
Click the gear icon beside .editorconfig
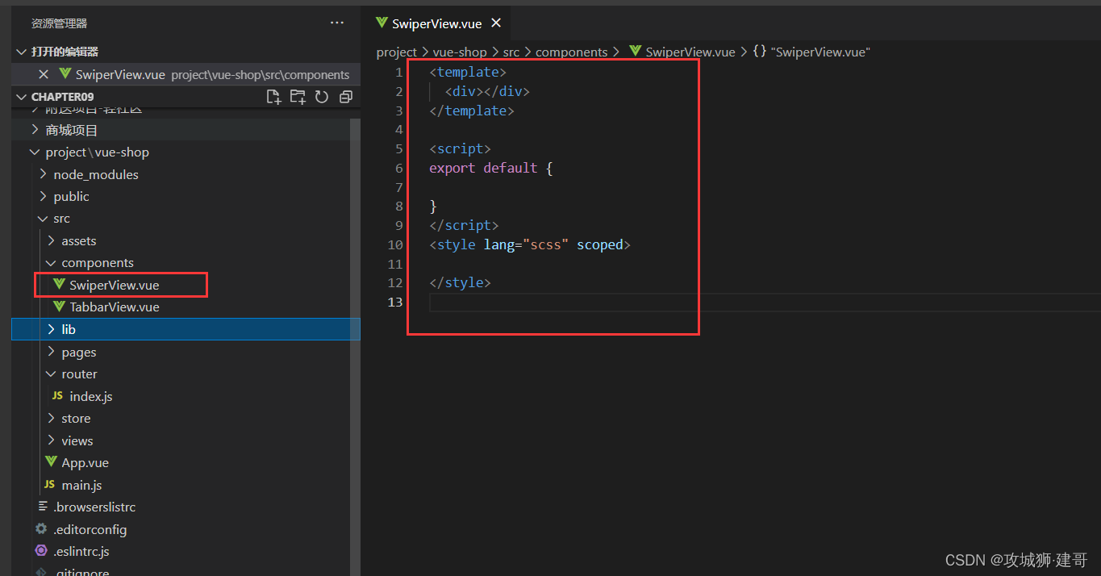41,529
